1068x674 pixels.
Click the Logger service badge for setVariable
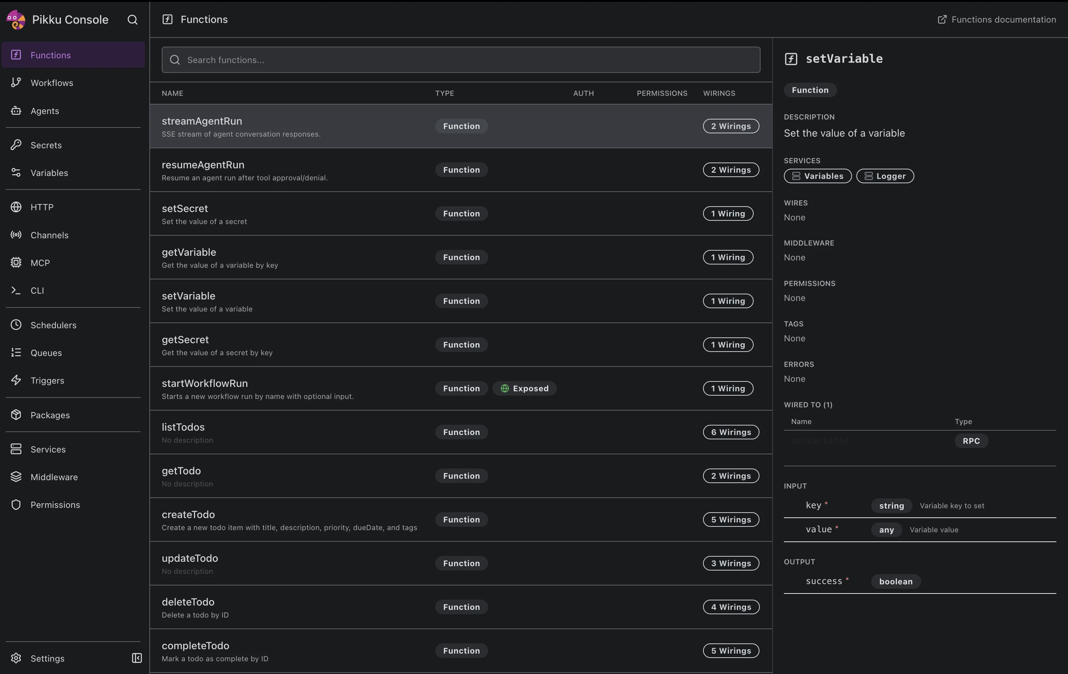click(x=885, y=176)
